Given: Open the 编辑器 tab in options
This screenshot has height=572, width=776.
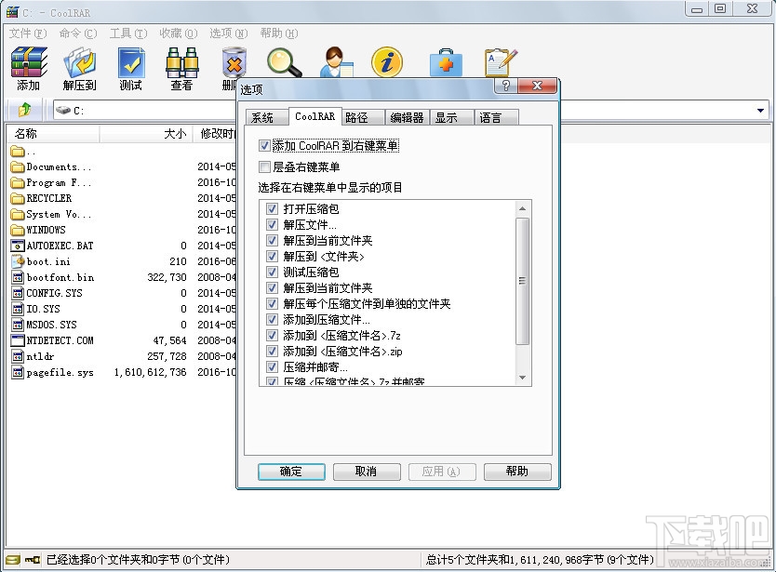Looking at the screenshot, I should tap(407, 117).
